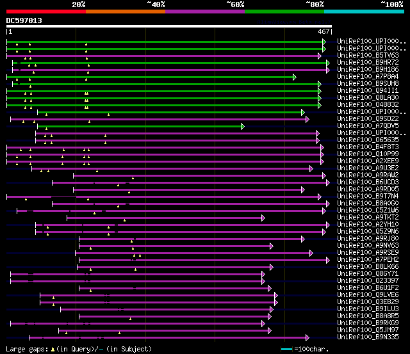This screenshot has height=354, width=410.
Task: Select hit label UniRef100_B8A0G0
Action: click(x=368, y=204)
